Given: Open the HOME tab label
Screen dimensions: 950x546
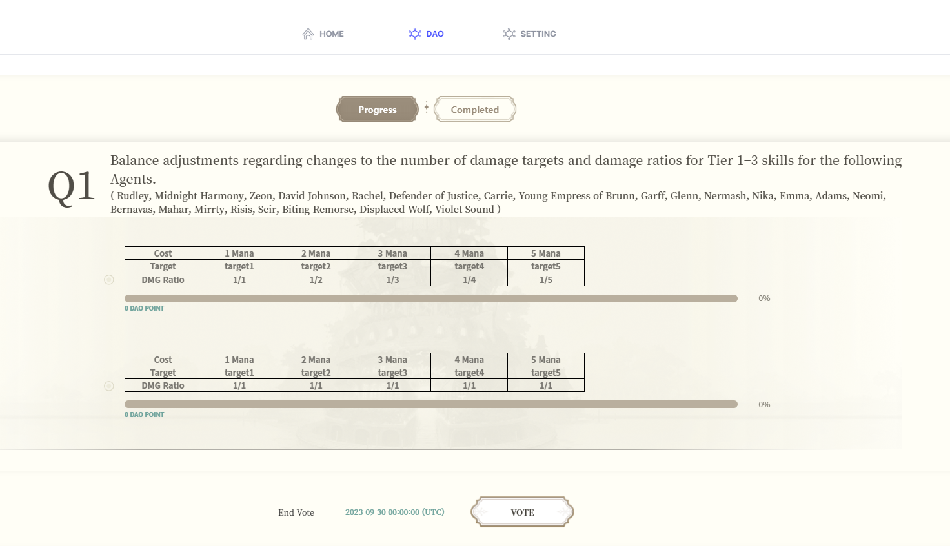Looking at the screenshot, I should 332,34.
